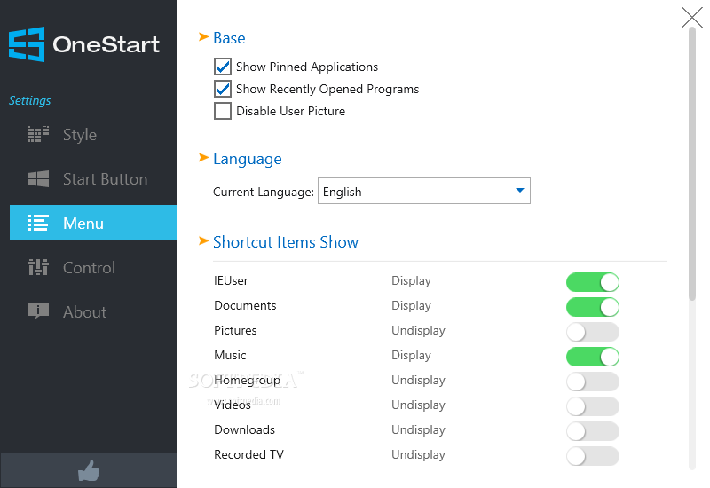
Task: Click the Undisplay status for Videos
Action: 418,405
